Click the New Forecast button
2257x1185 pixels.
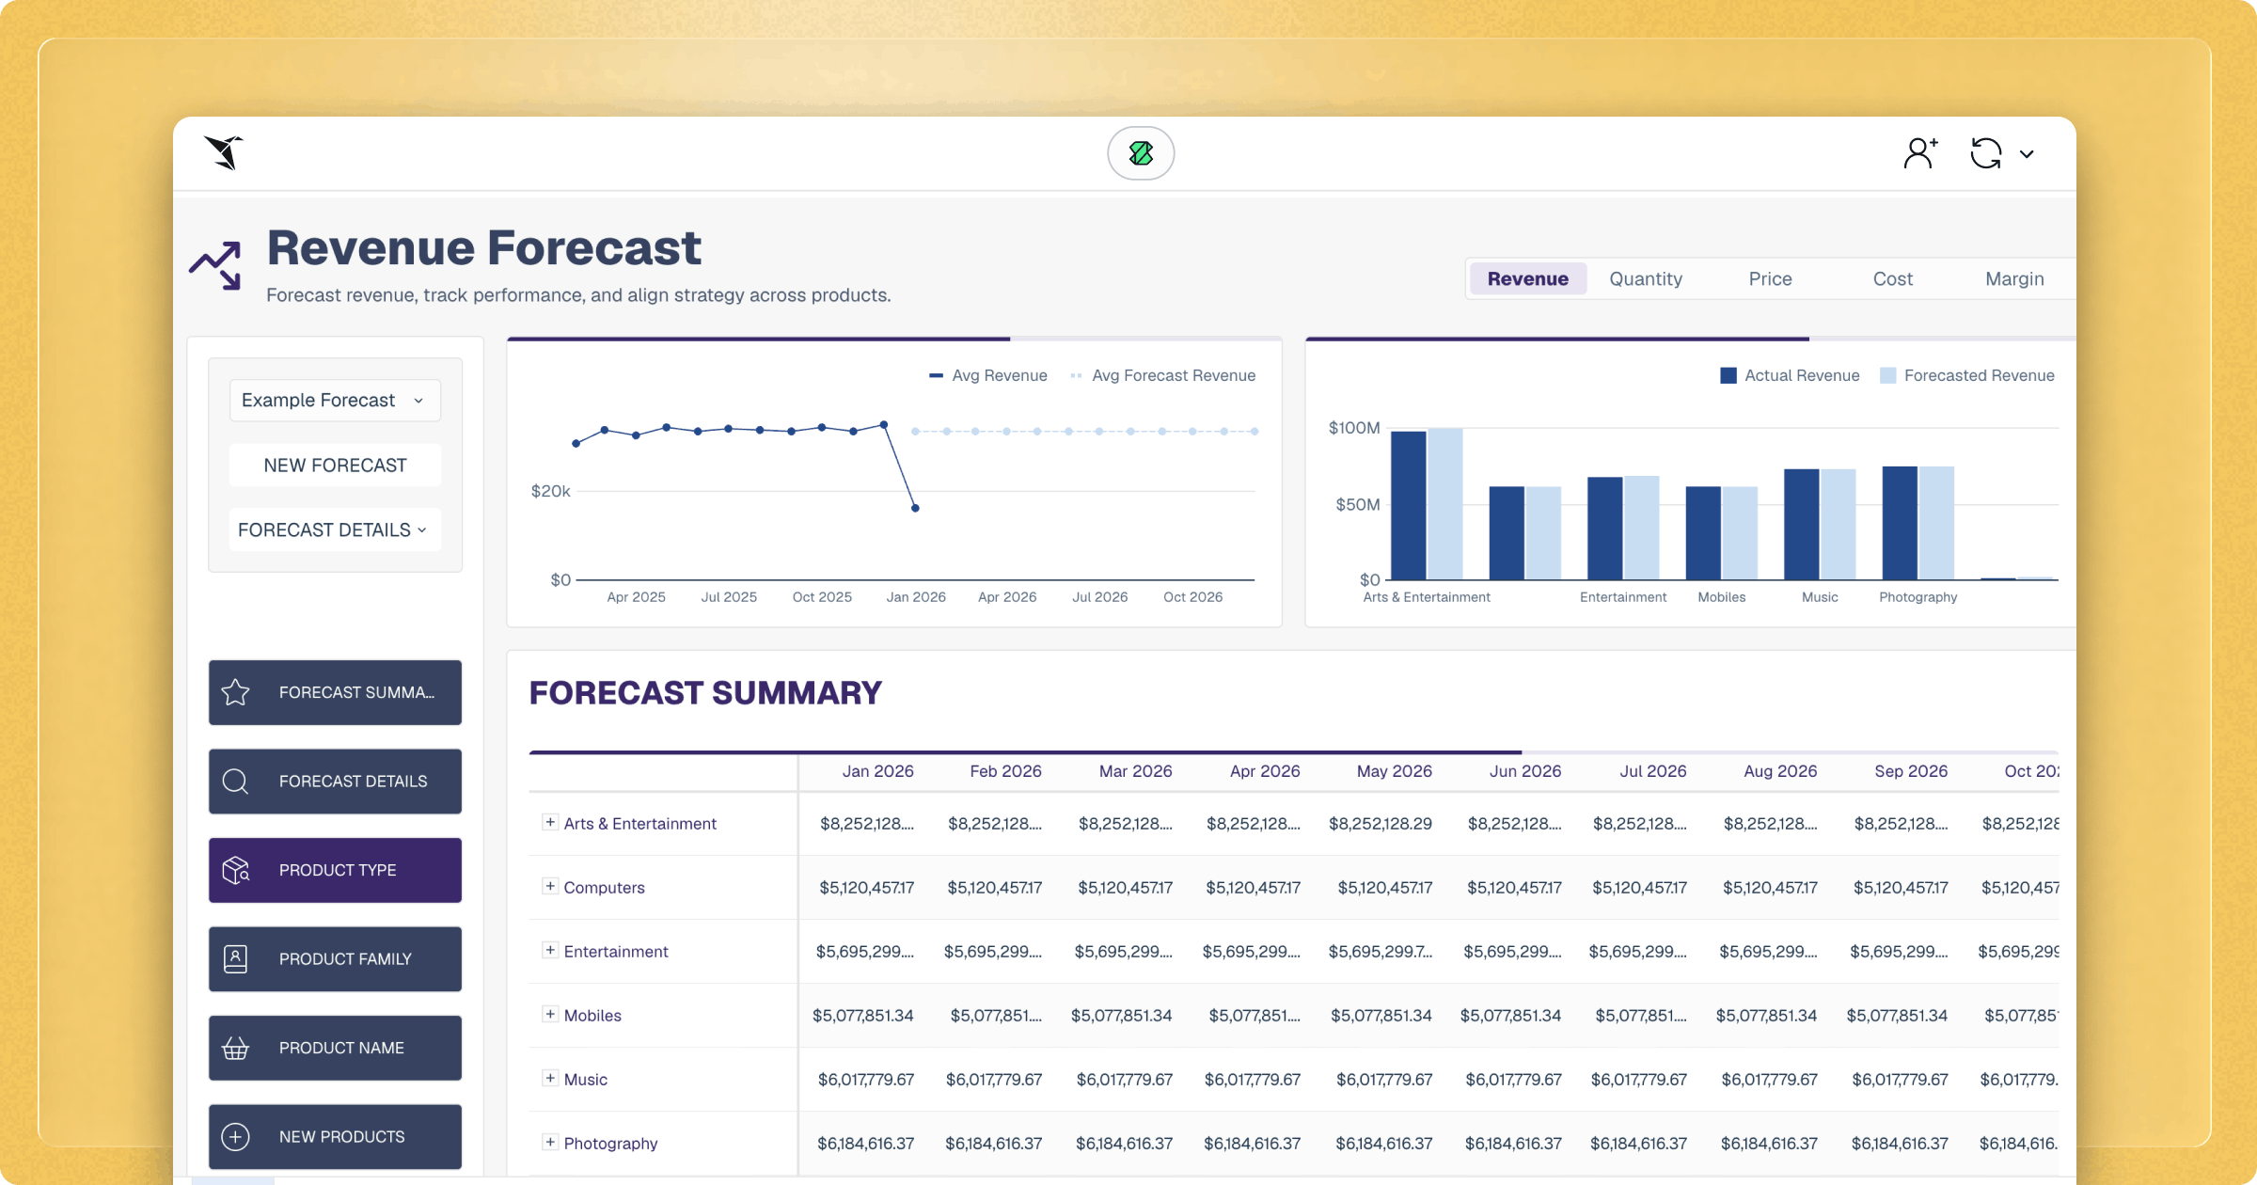(334, 465)
